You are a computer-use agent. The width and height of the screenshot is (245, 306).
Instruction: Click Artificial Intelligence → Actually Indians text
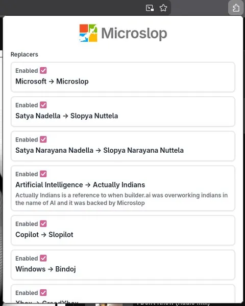tap(80, 185)
